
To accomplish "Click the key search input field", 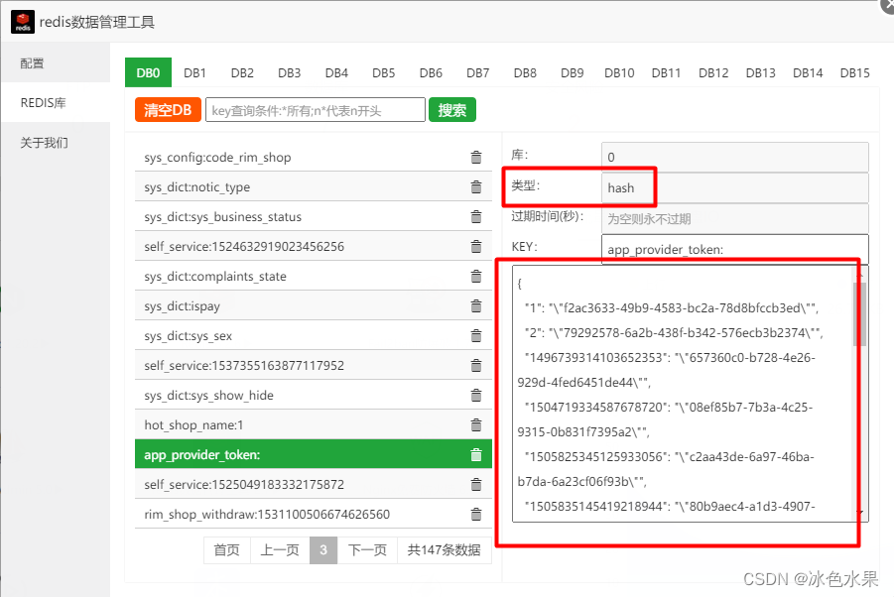I will (x=316, y=109).
